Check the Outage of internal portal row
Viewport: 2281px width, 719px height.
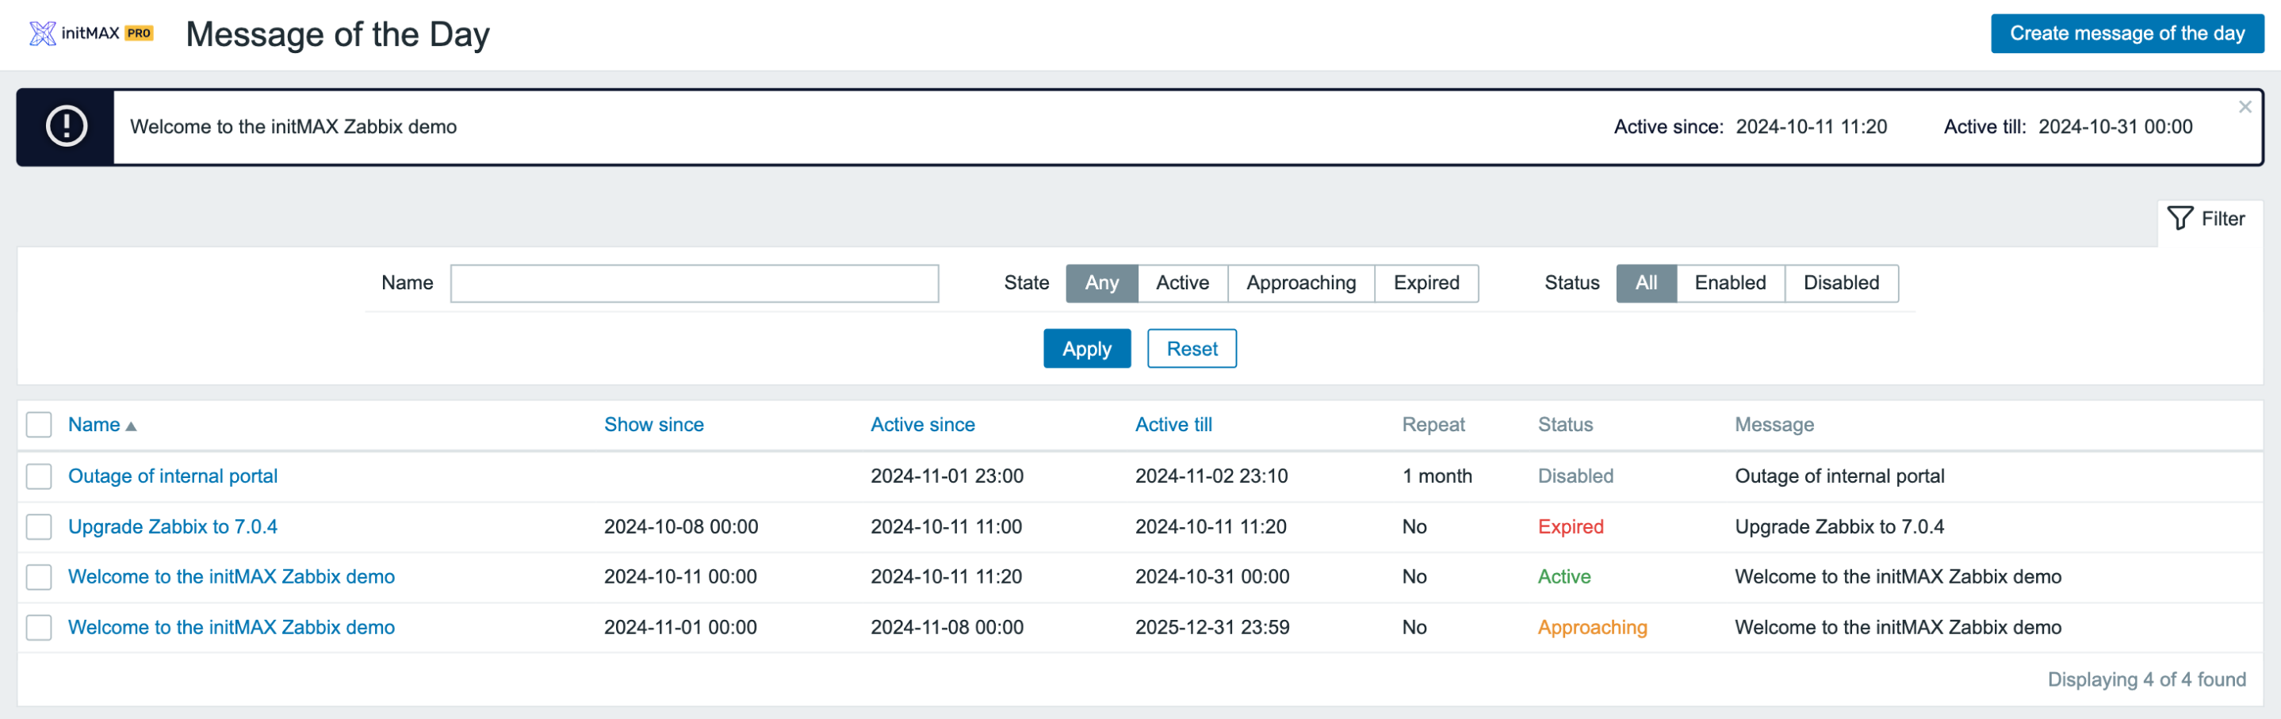point(39,476)
